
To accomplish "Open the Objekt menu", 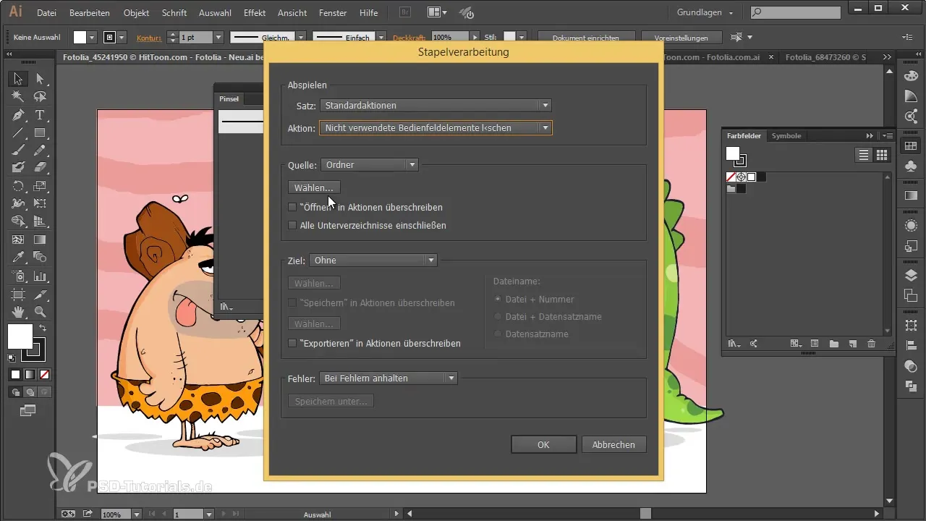I will pos(137,13).
